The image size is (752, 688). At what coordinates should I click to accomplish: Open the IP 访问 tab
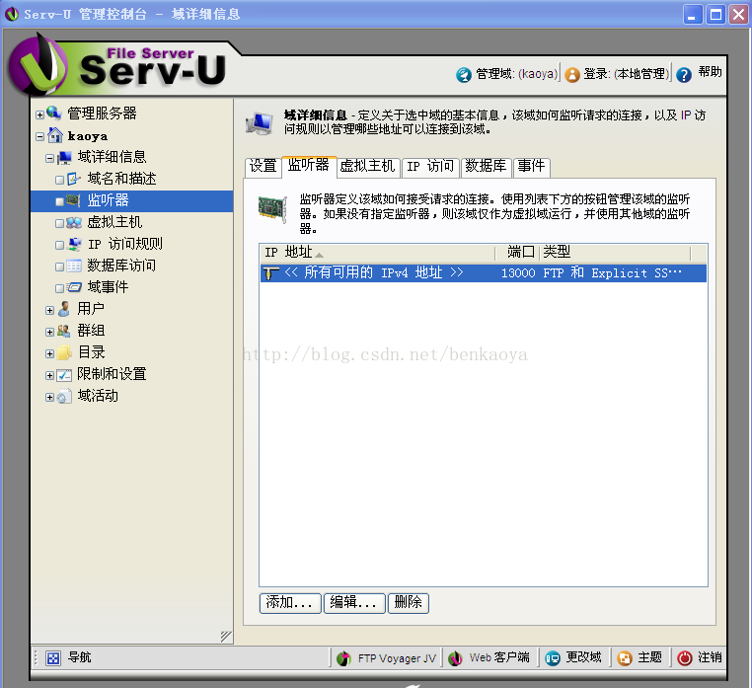point(430,167)
